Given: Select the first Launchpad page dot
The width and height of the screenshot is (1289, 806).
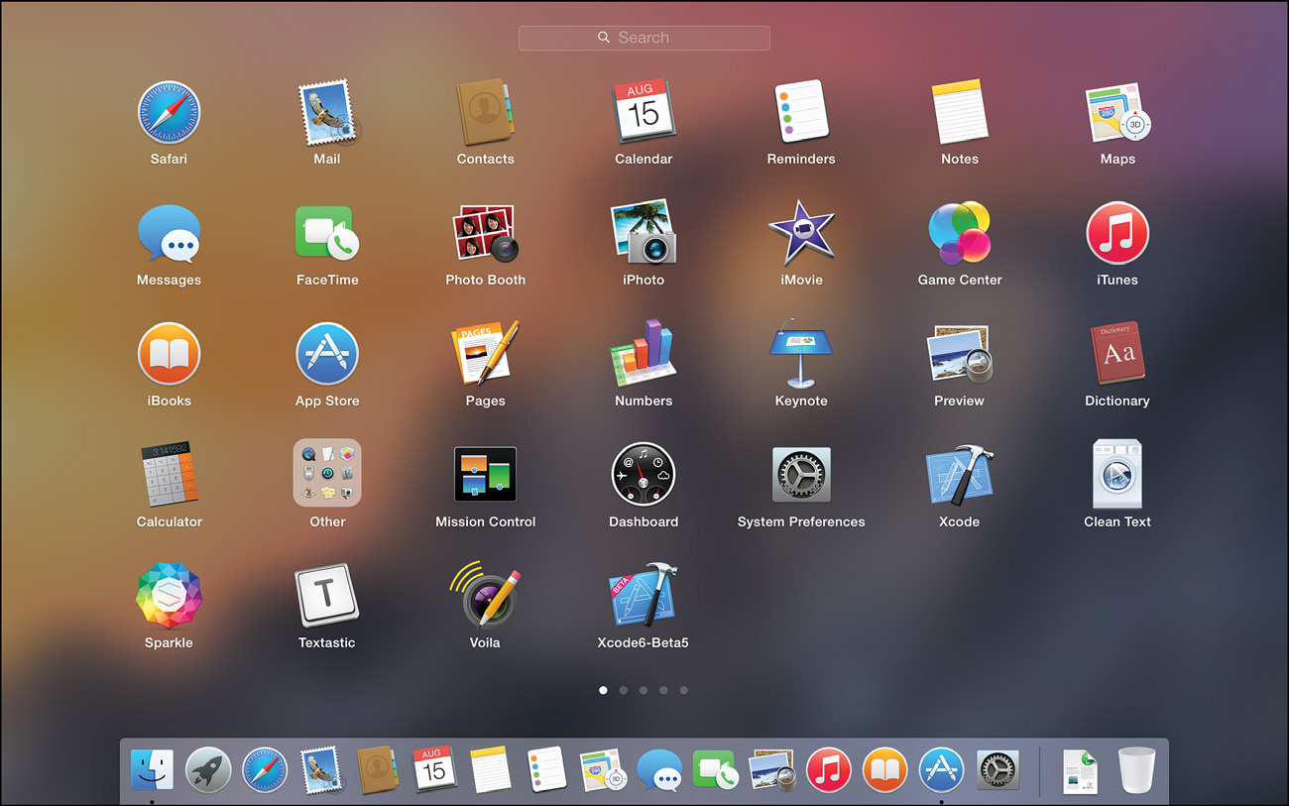Looking at the screenshot, I should [603, 690].
